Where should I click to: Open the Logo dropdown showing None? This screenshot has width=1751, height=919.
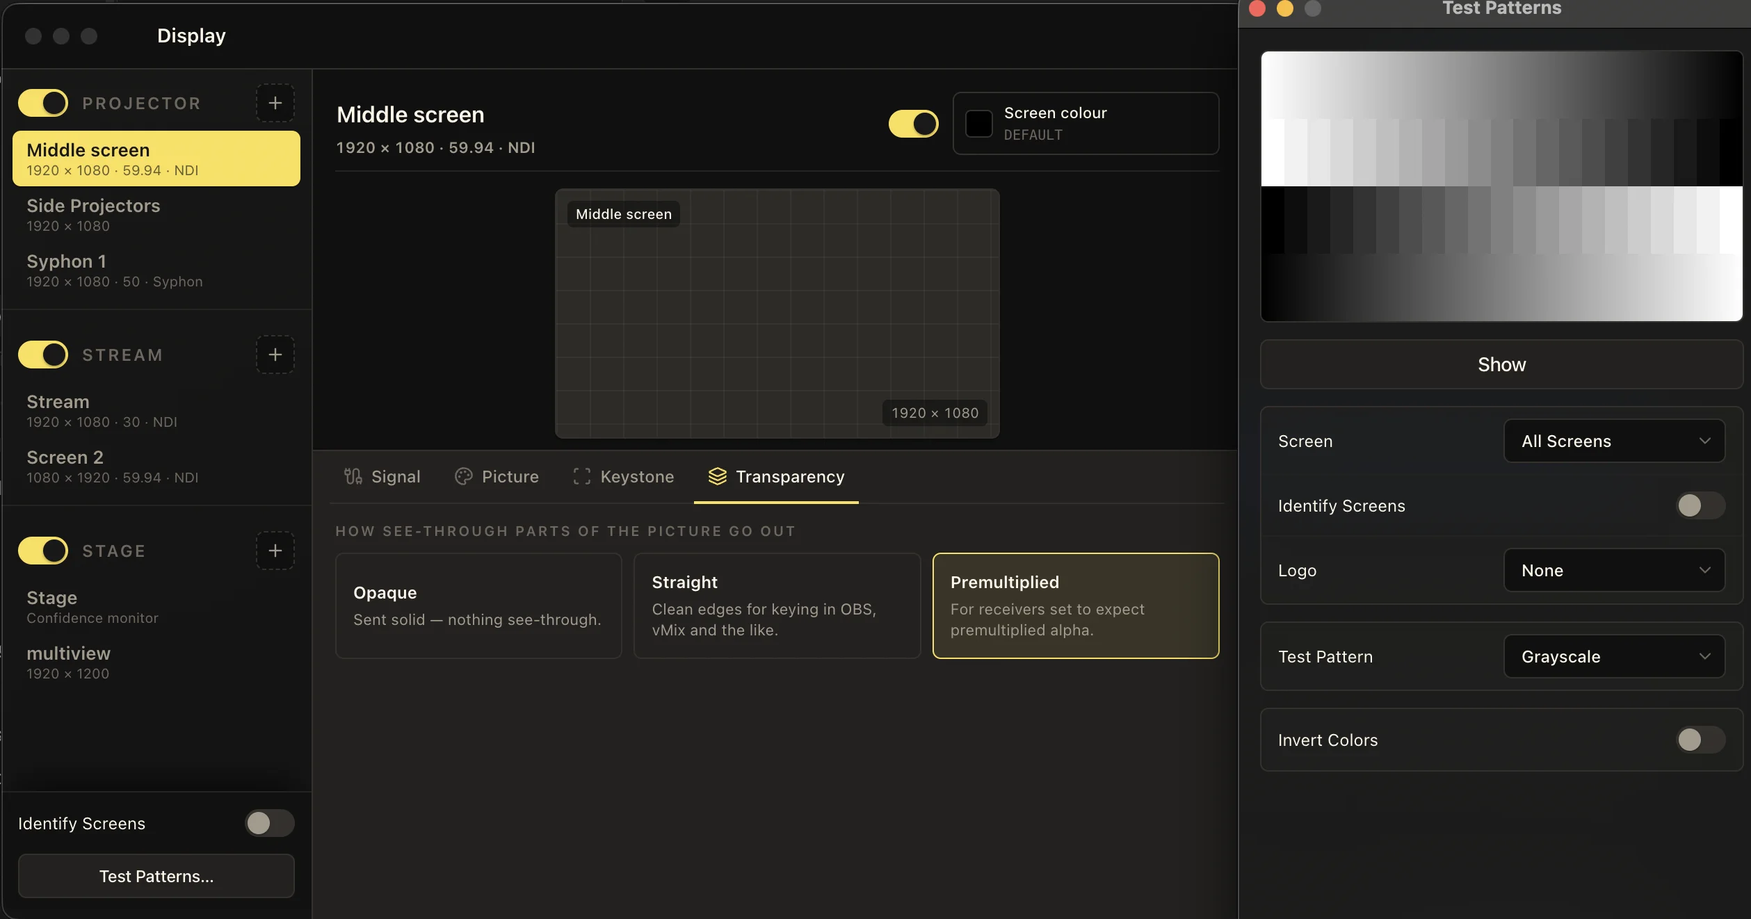1615,570
